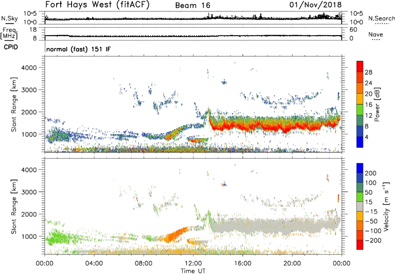Click the "08:00" time tick label

[144, 264]
